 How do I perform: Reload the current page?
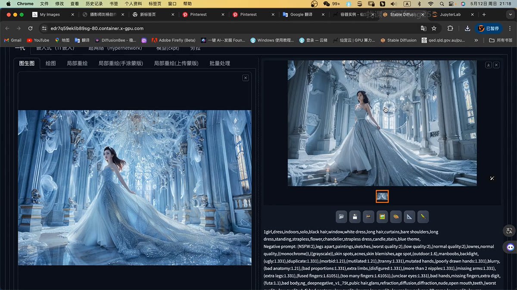[30, 28]
